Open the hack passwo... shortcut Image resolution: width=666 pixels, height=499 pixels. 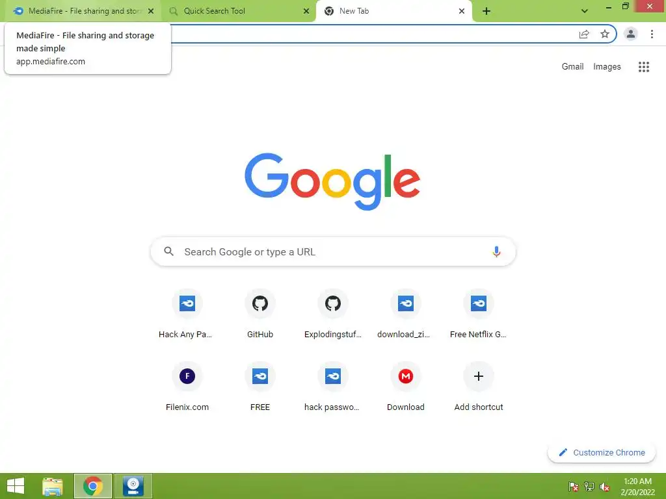pyautogui.click(x=332, y=387)
